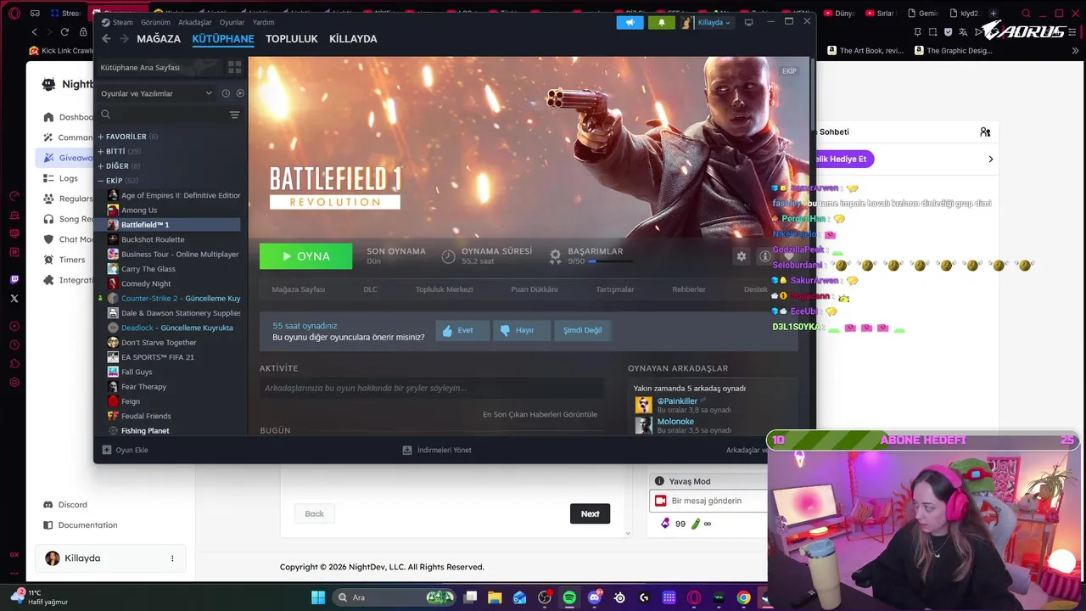The width and height of the screenshot is (1086, 611).
Task: Switch Steam to Big Picture mode icon
Action: pos(748,22)
